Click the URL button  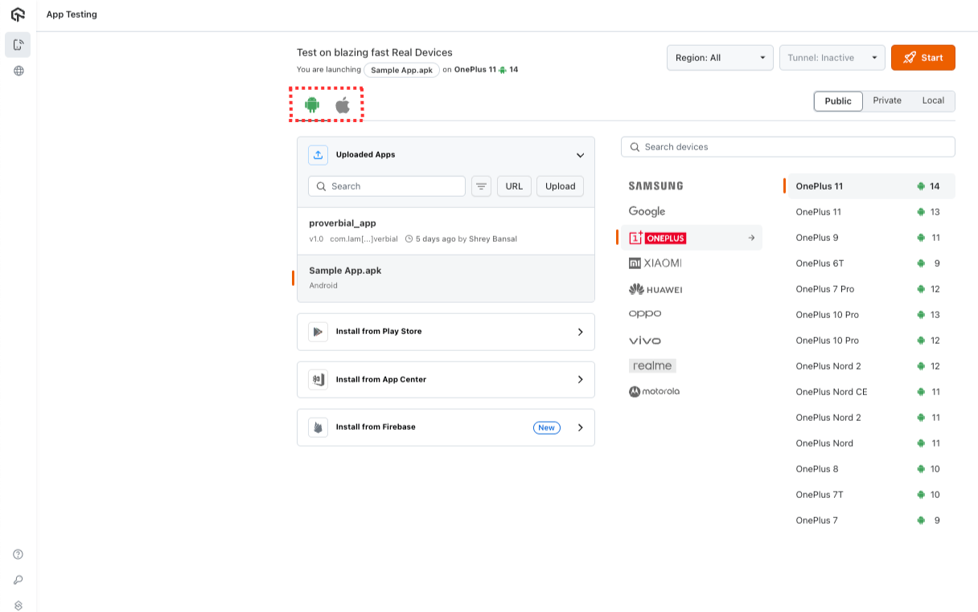pos(514,186)
